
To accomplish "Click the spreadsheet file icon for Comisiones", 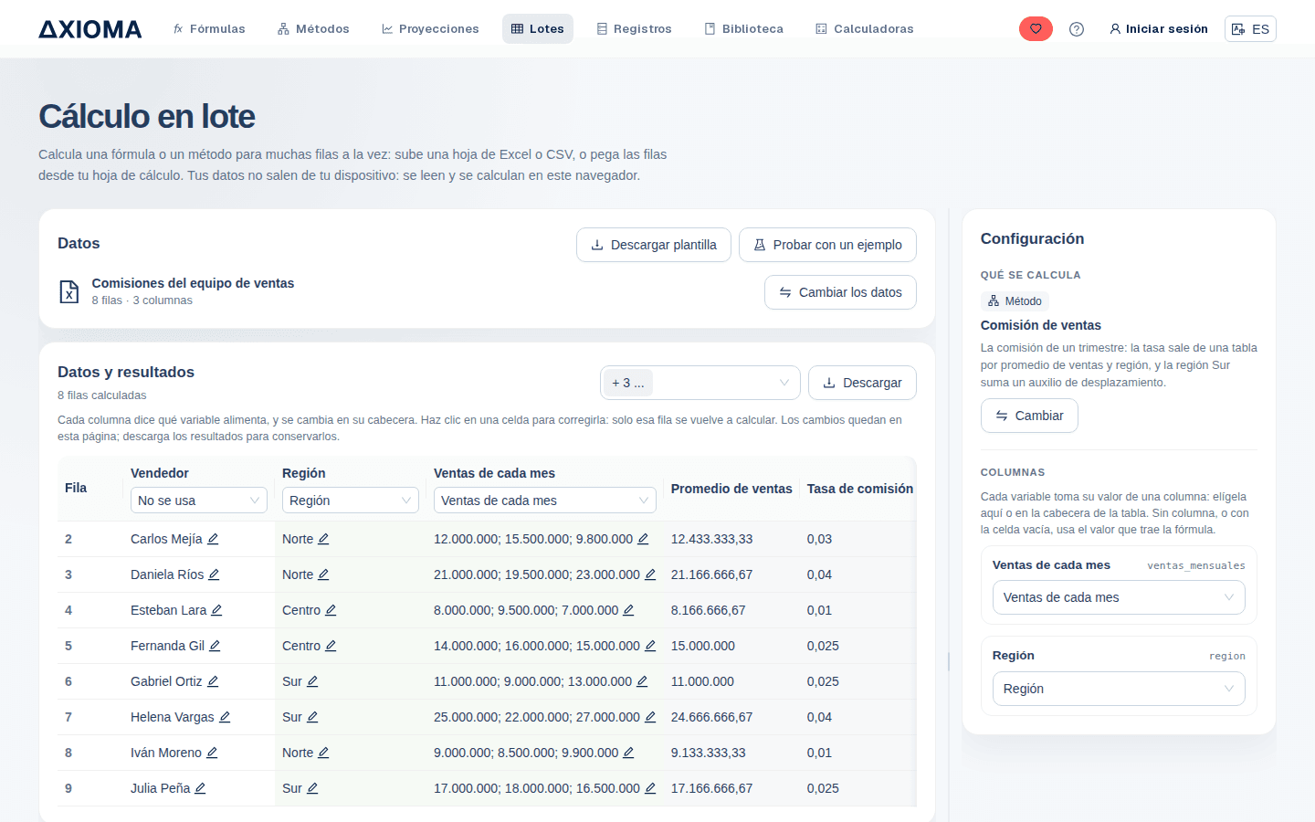I will click(69, 291).
